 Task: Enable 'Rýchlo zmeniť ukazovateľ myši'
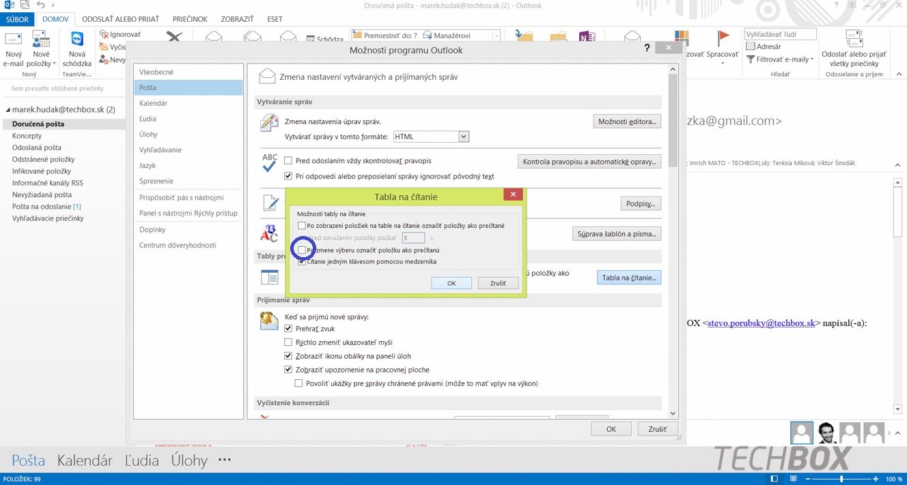point(288,342)
